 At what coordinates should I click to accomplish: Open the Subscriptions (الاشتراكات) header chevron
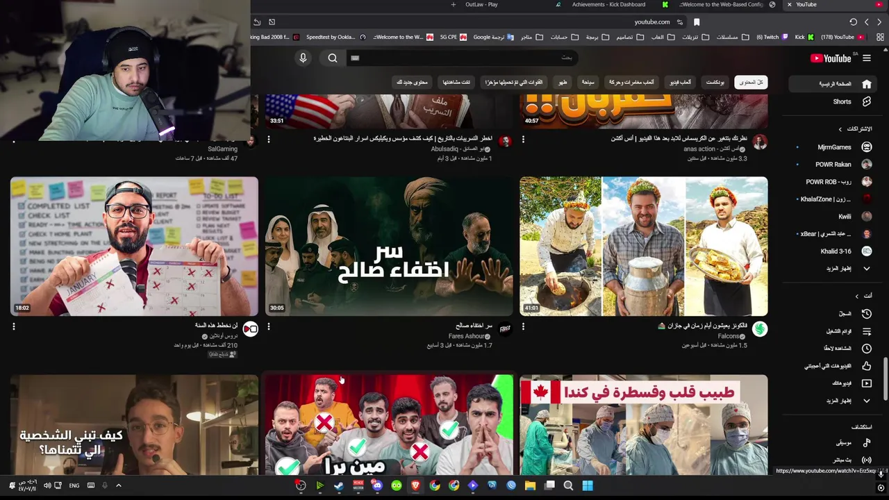click(x=840, y=129)
